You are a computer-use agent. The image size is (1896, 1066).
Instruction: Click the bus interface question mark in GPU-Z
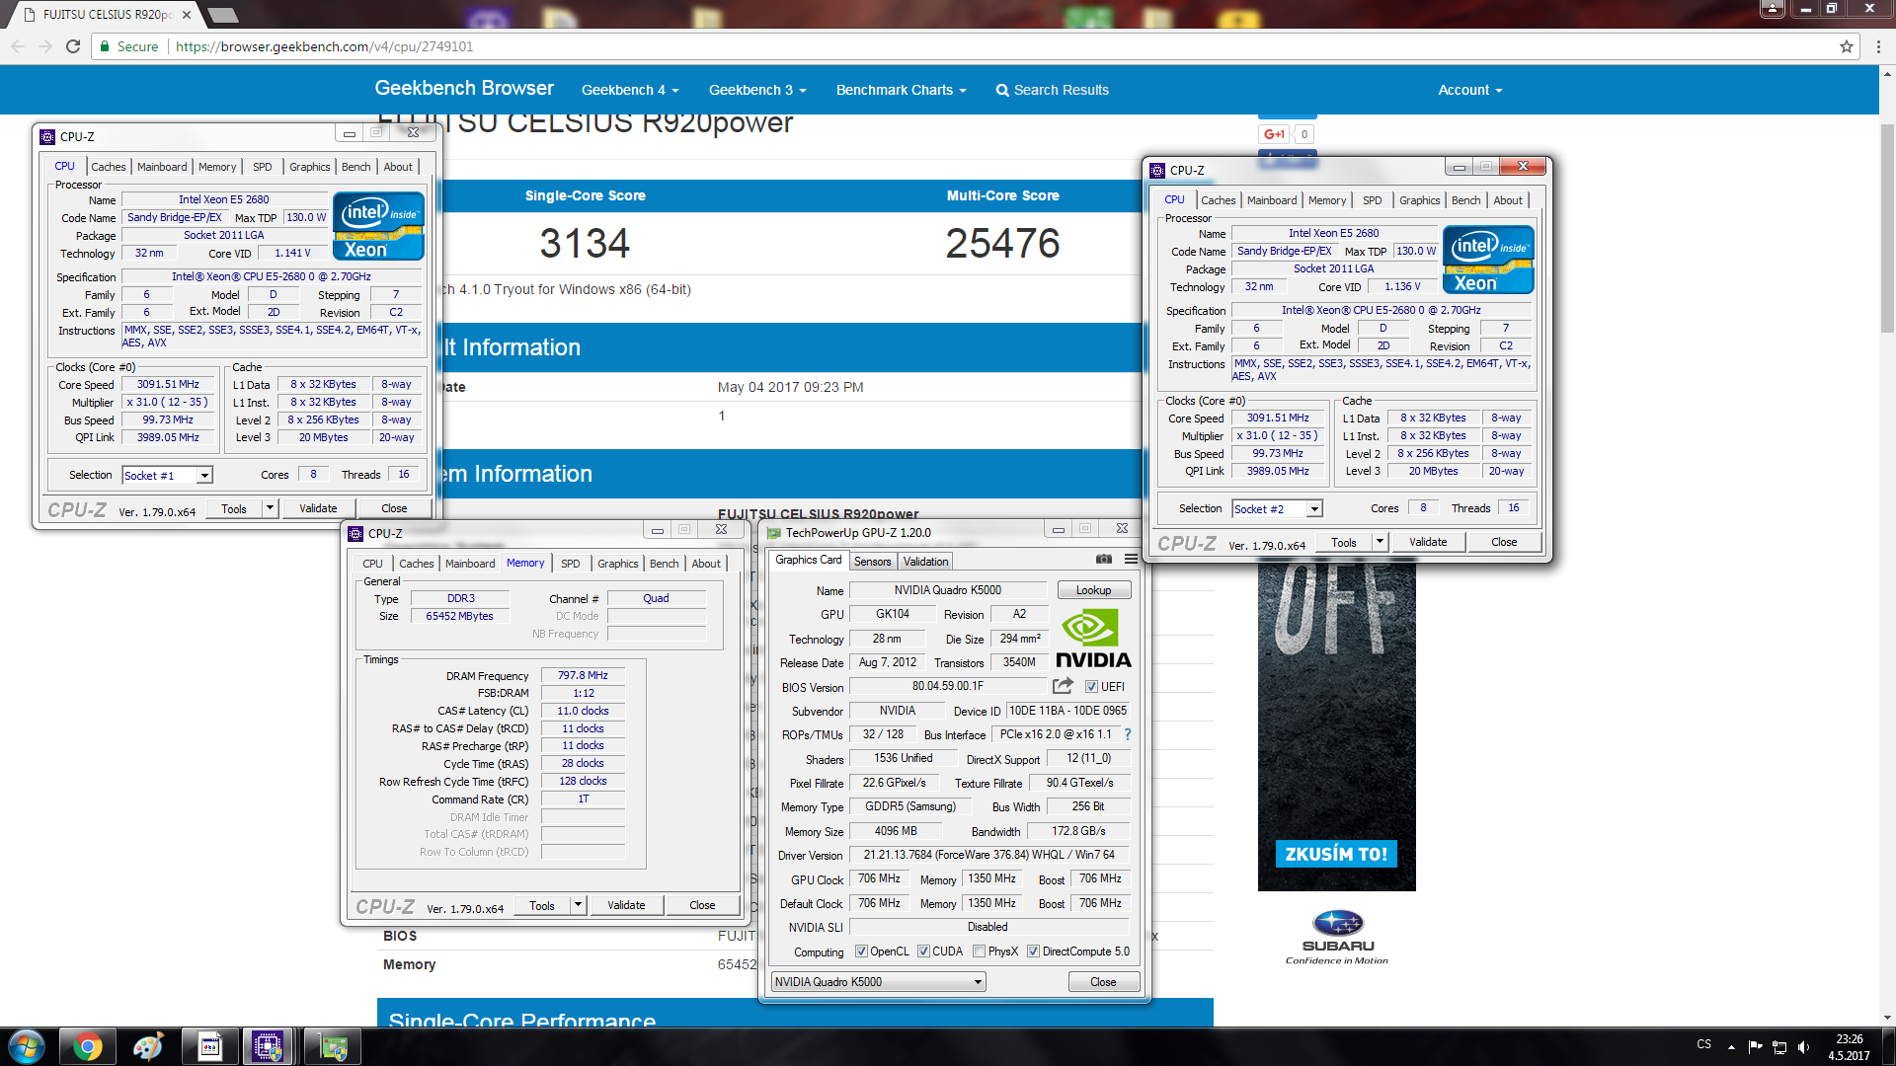(1128, 734)
